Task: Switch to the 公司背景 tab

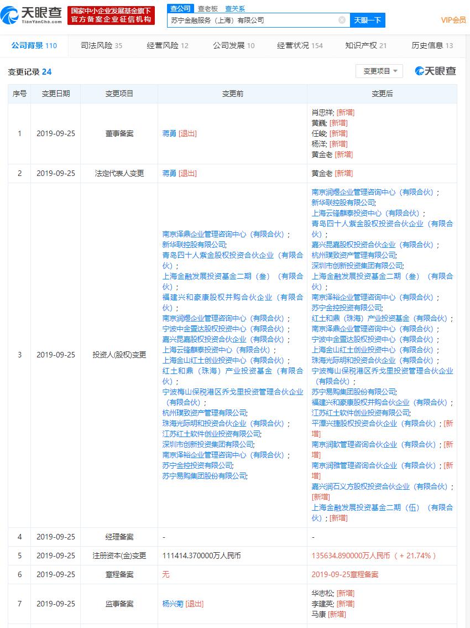Action: [x=34, y=46]
